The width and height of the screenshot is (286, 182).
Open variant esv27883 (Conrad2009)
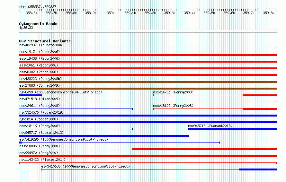[40, 85]
